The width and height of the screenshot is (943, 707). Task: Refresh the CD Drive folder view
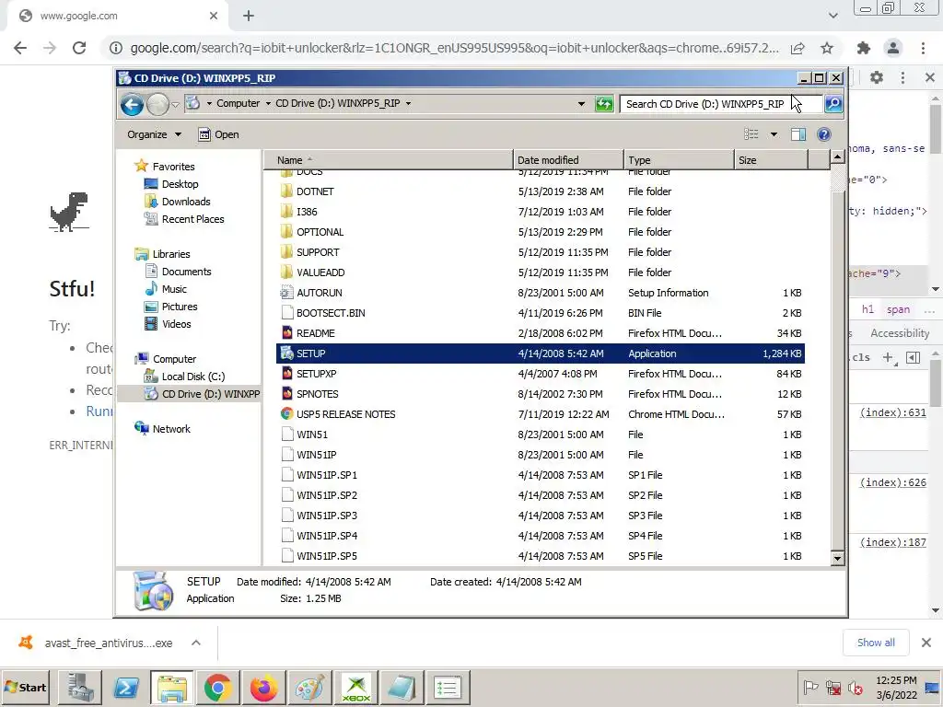click(x=604, y=104)
